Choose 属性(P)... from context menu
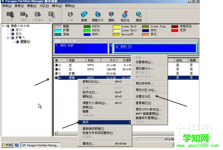223x150 pixels. (105, 143)
